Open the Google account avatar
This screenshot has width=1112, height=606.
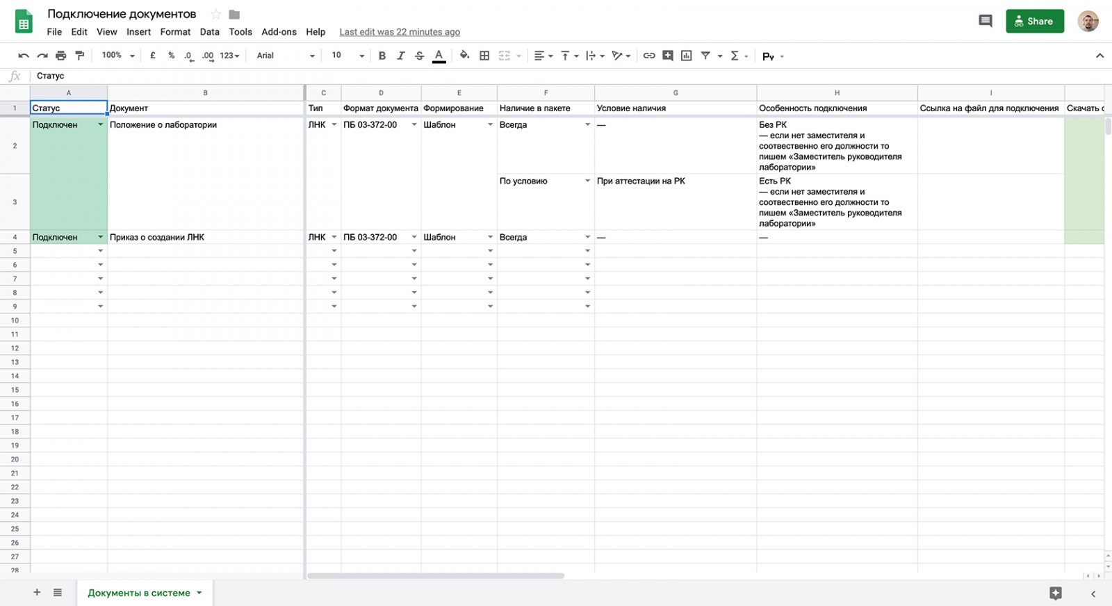pos(1088,21)
